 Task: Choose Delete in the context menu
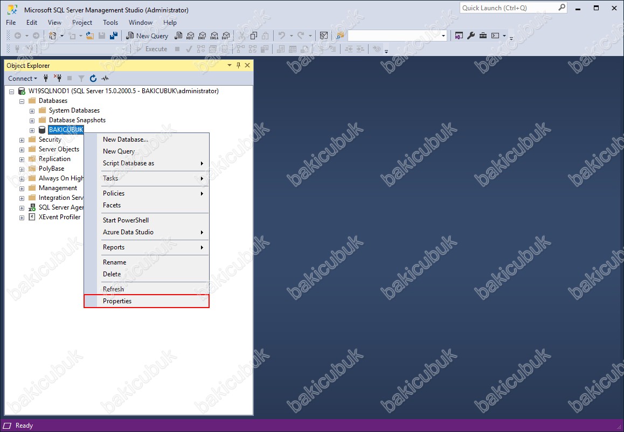147,274
